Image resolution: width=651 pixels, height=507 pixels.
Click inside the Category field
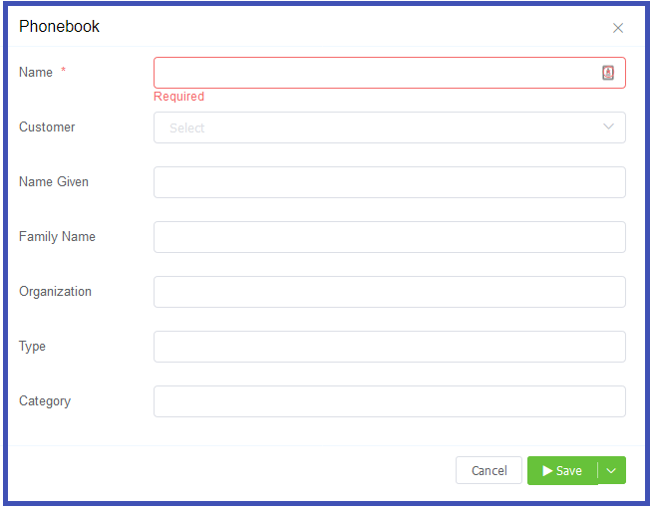click(x=390, y=401)
